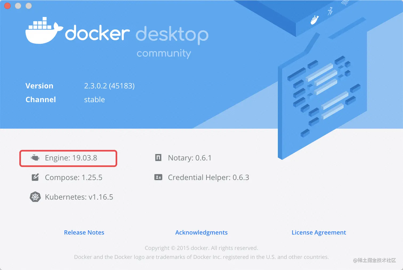Open the License Agreement link
The width and height of the screenshot is (403, 270).
click(319, 232)
